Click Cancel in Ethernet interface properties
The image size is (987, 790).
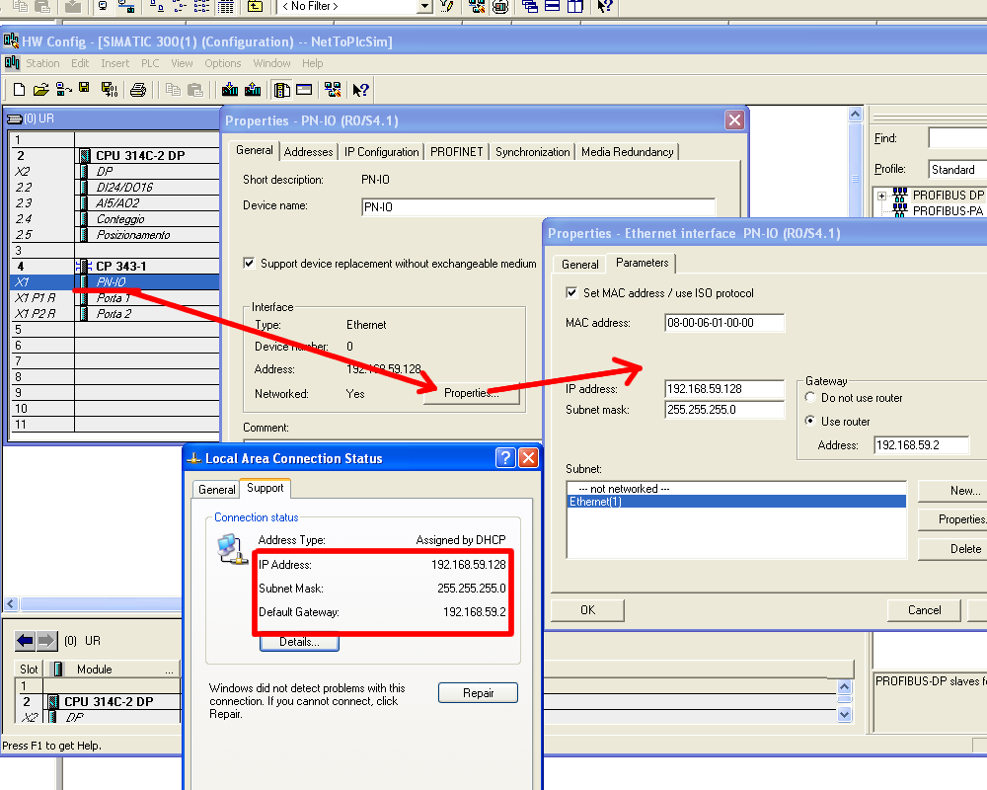click(x=924, y=610)
